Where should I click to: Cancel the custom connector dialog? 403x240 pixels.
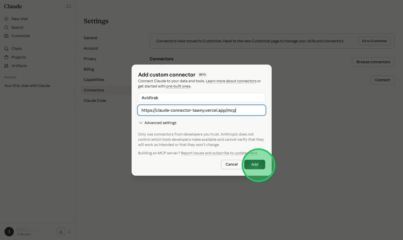pyautogui.click(x=231, y=165)
